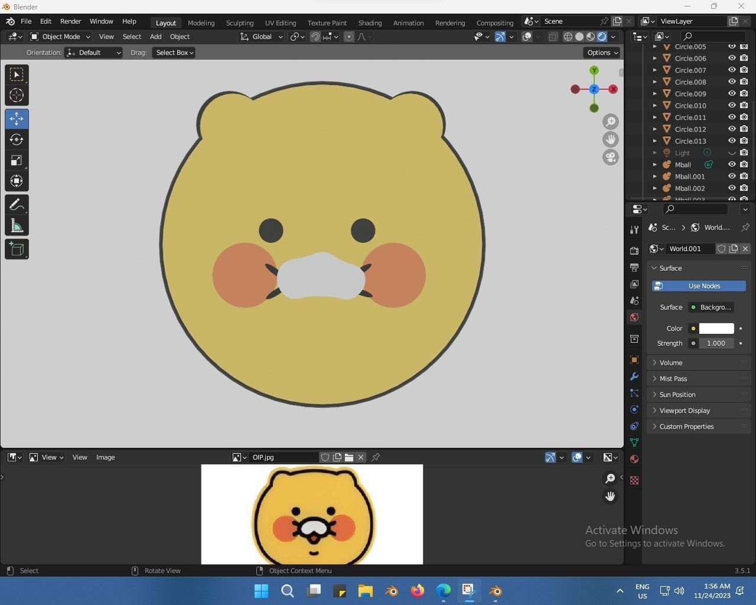
Task: Click the viewport pan hand icon
Action: (611, 139)
